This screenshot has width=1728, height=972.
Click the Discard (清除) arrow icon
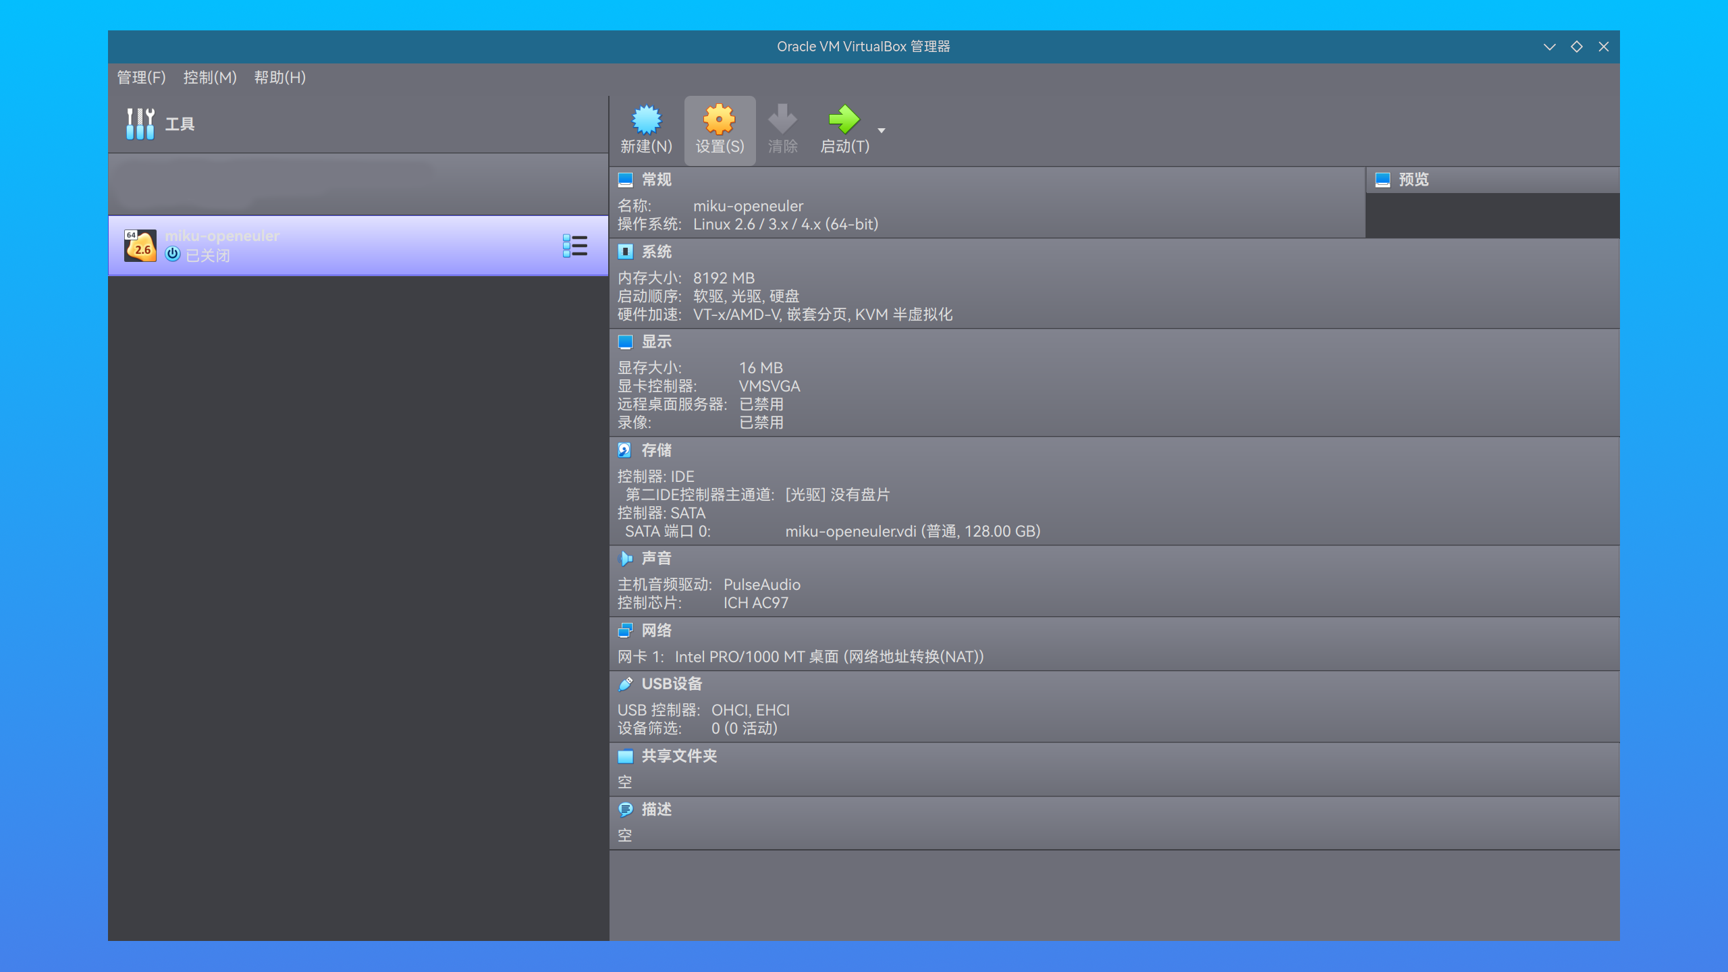783,119
